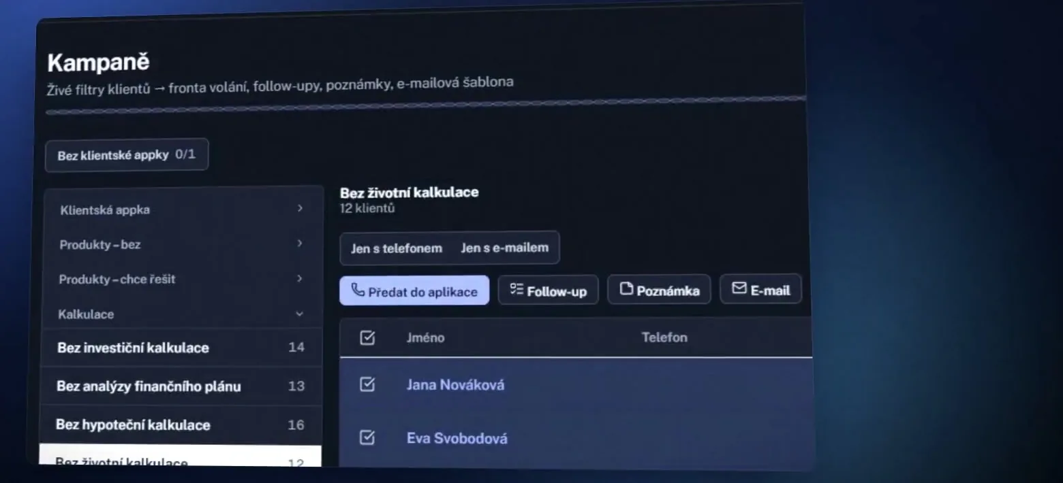Open client Jana Nováková
Viewport: 1063px width, 483px height.
455,385
